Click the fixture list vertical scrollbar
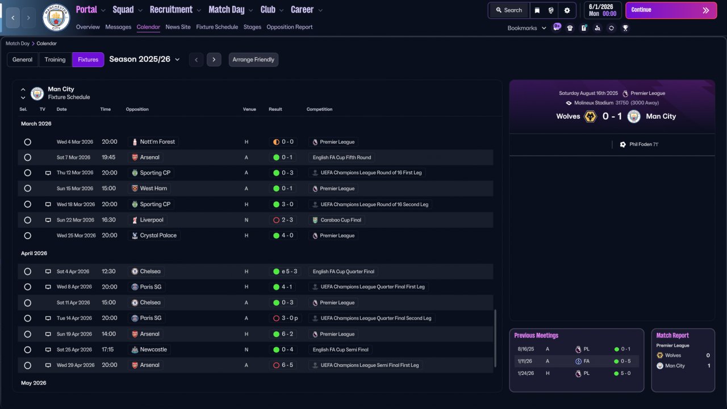 (x=496, y=339)
